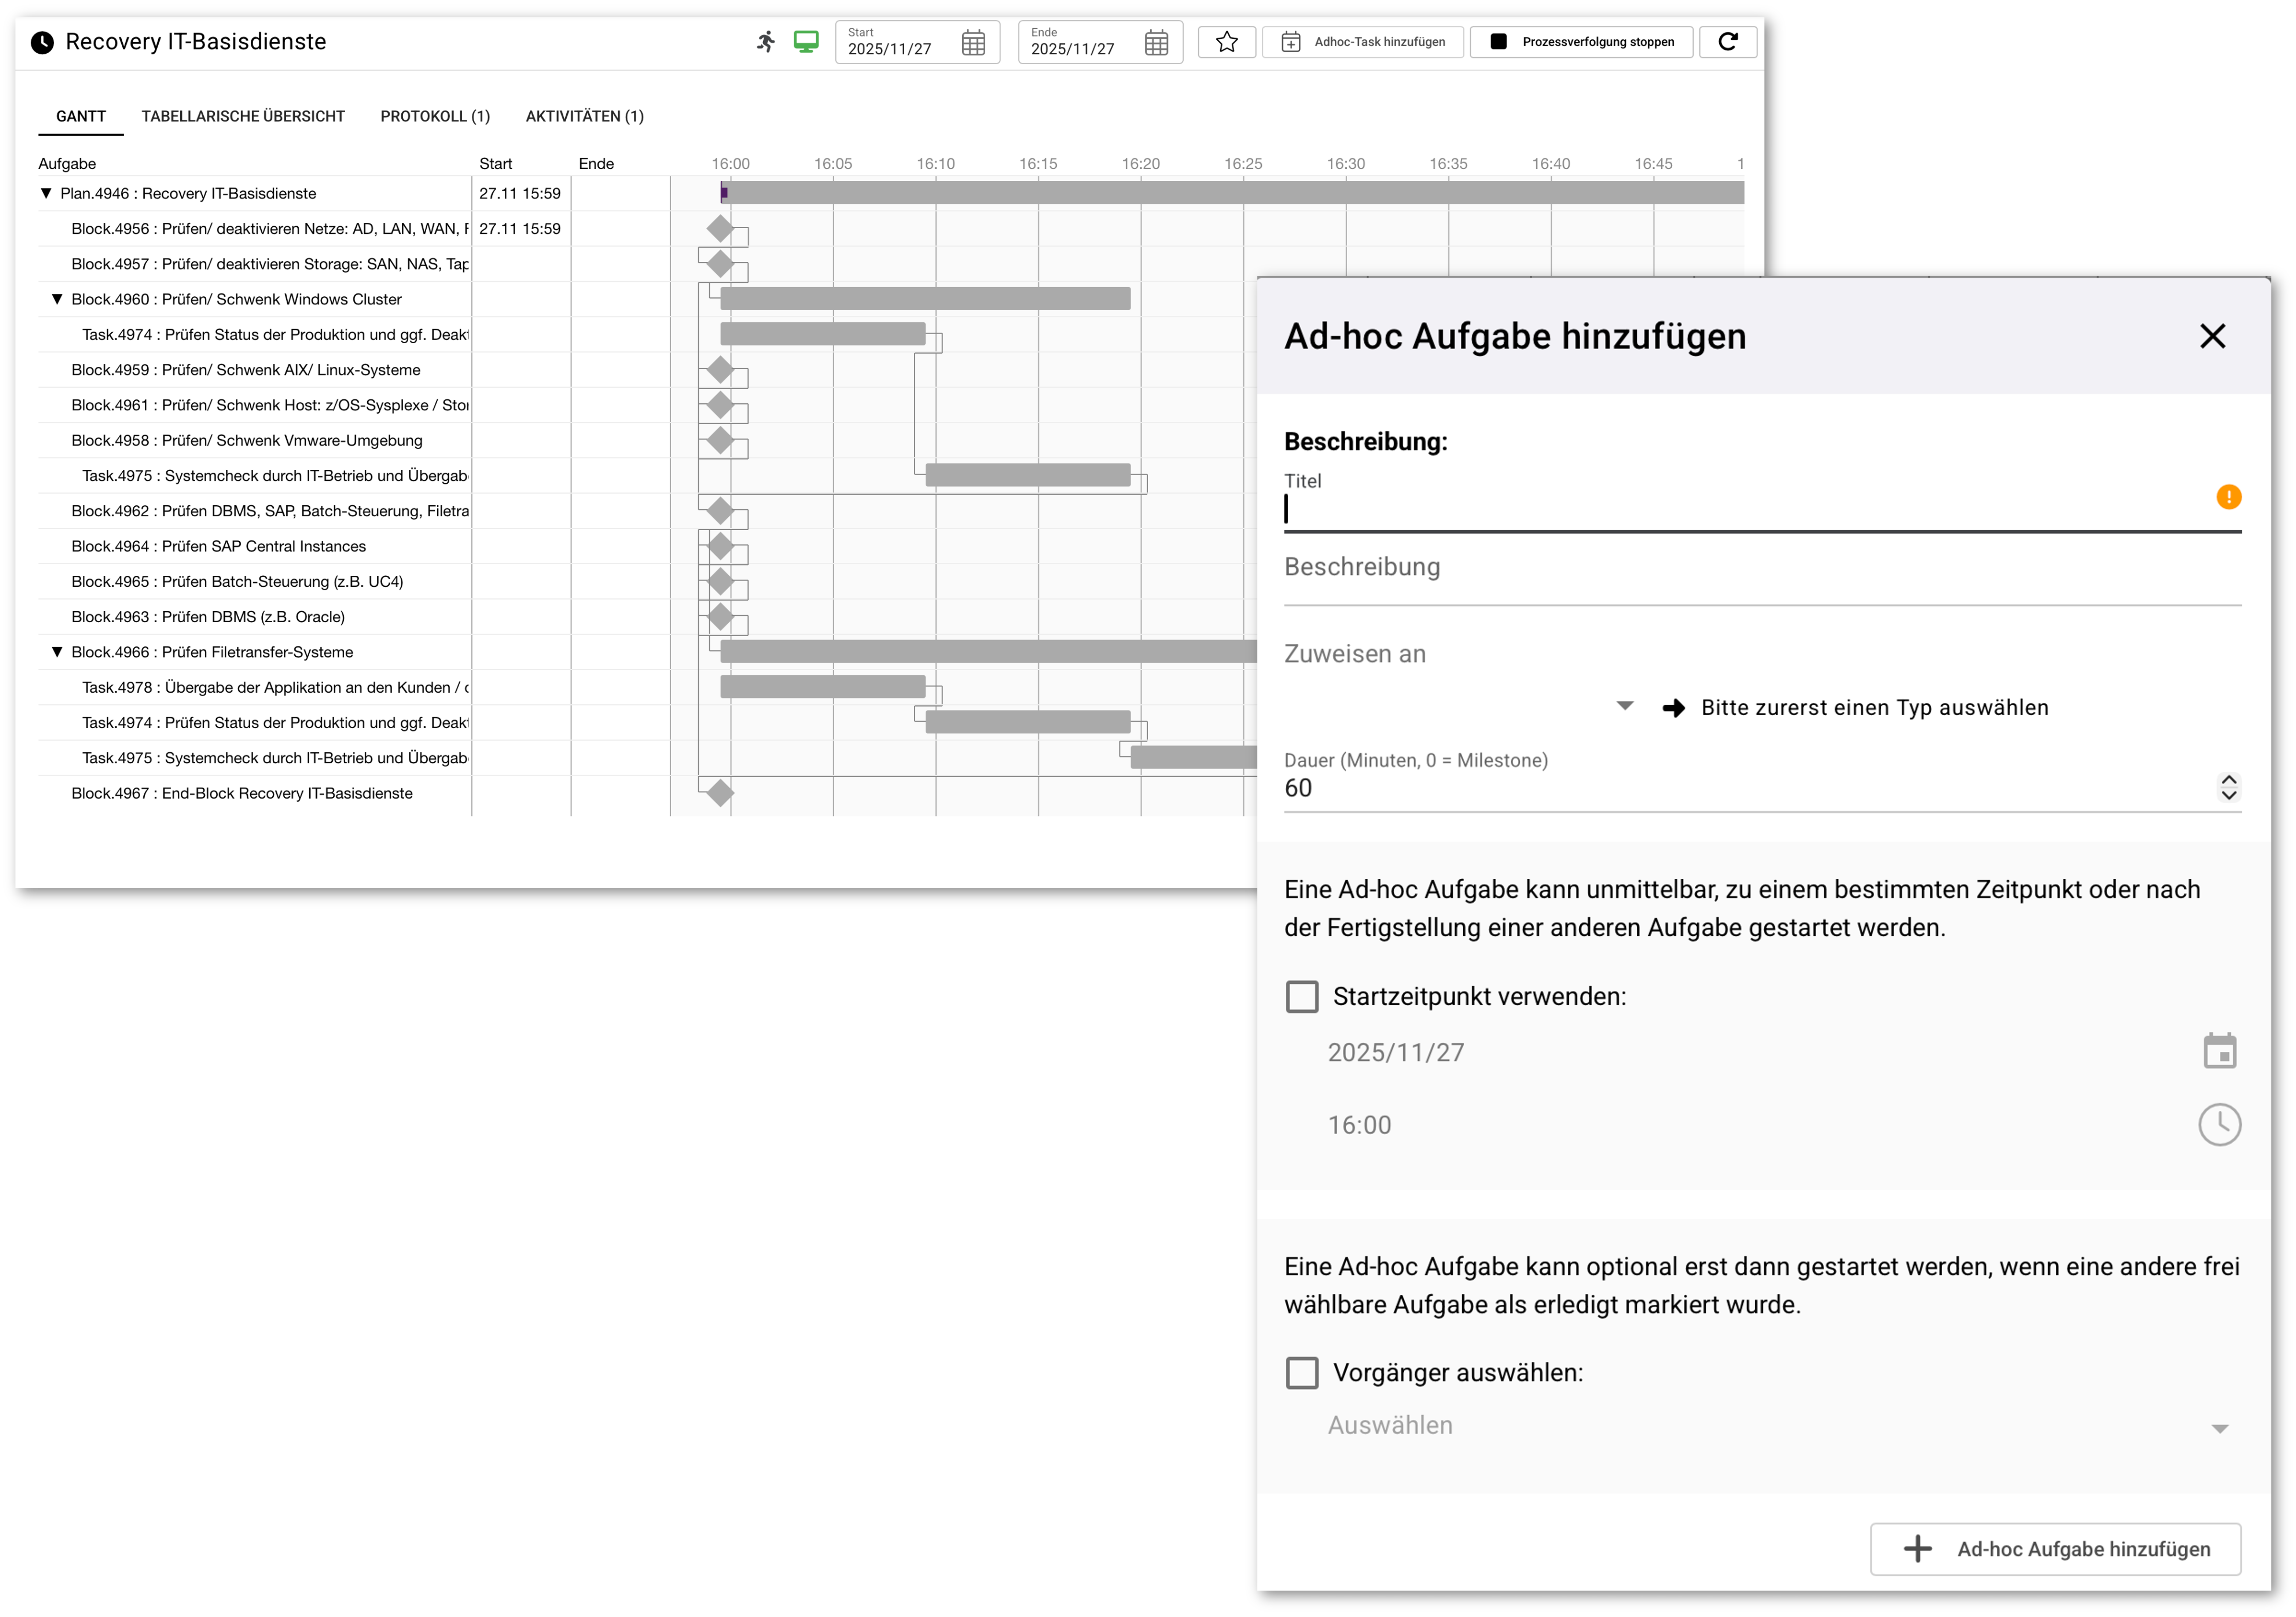Image resolution: width=2296 pixels, height=1617 pixels.
Task: Open the Zuweisen an type dropdown
Action: tap(1625, 706)
